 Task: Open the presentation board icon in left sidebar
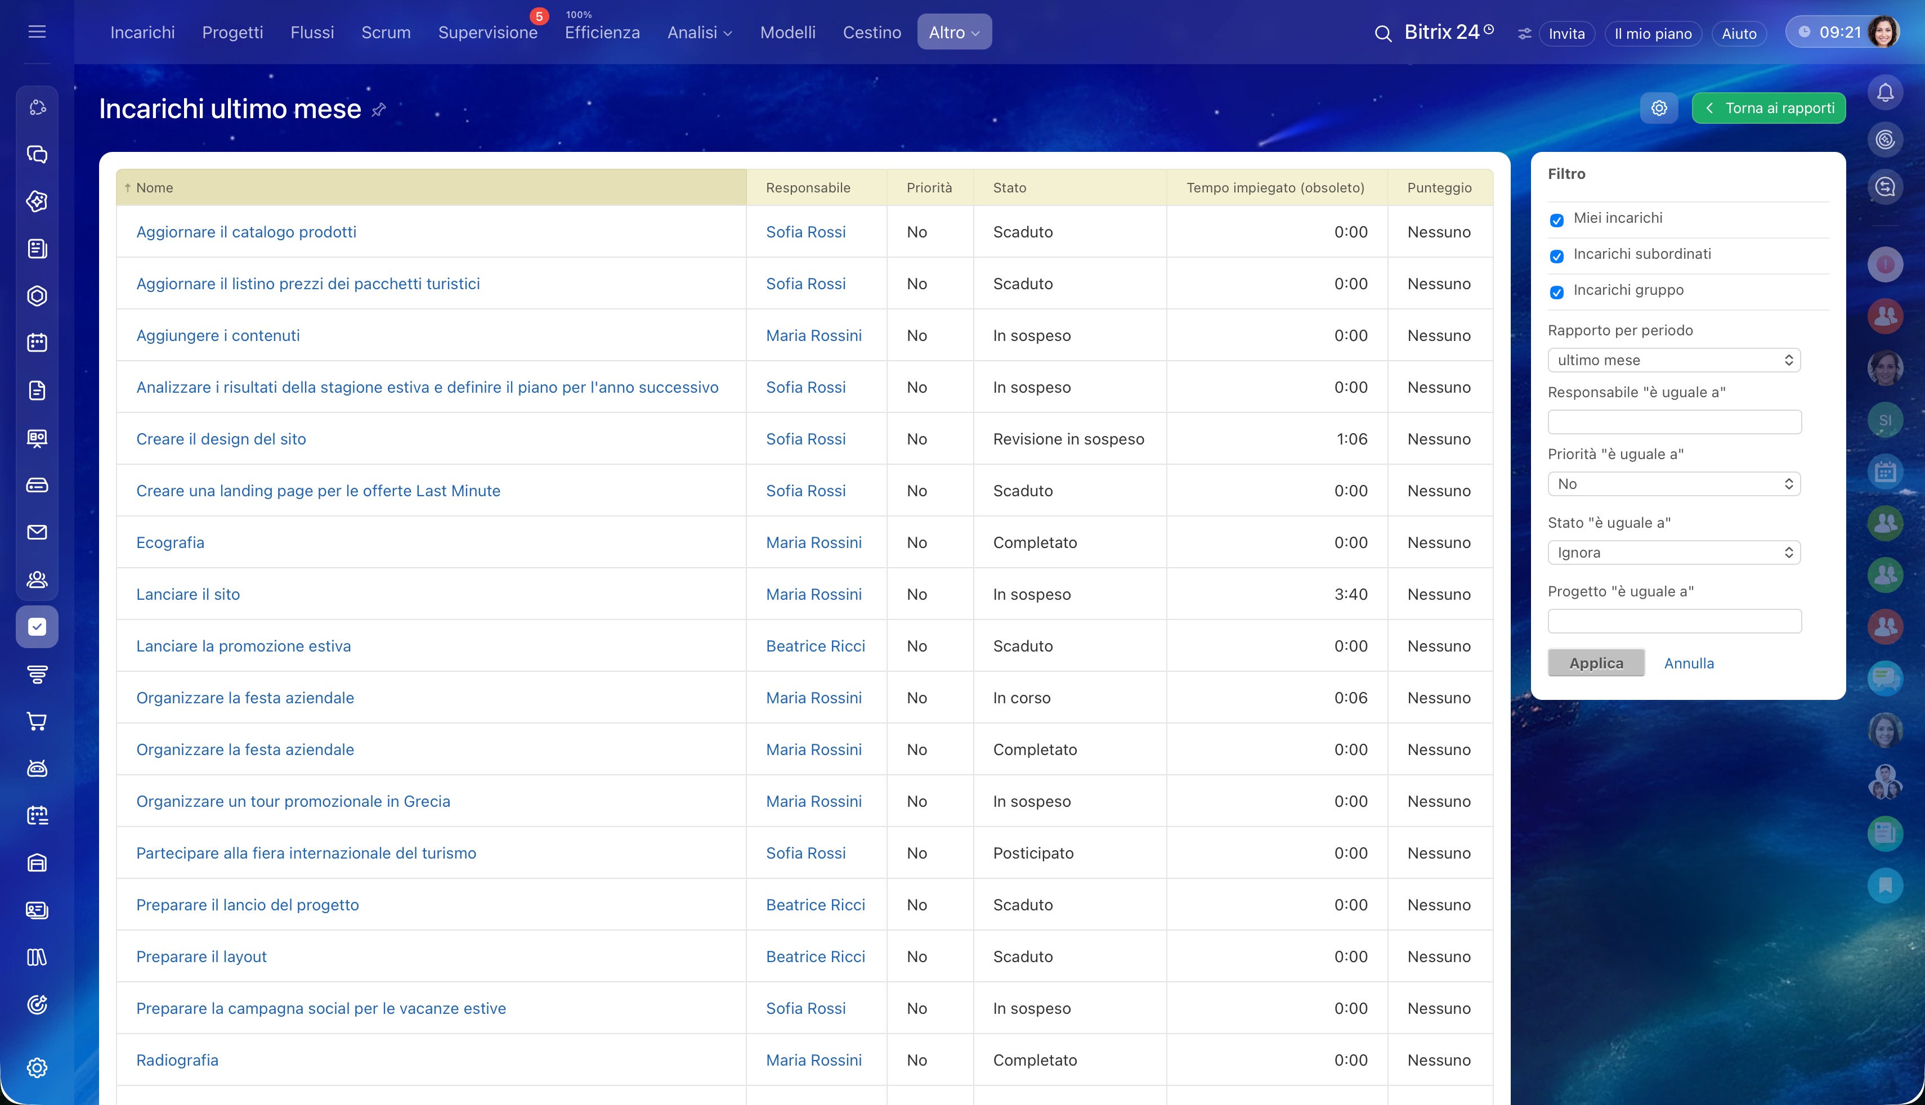tap(37, 438)
